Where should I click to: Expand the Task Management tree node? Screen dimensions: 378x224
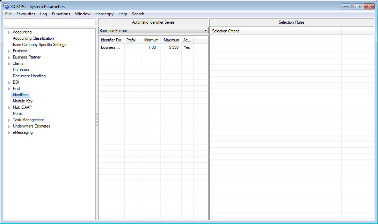9,120
